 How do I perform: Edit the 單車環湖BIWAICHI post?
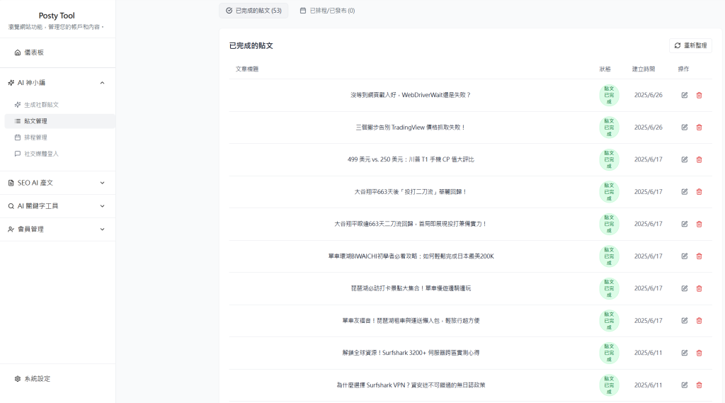click(x=684, y=256)
